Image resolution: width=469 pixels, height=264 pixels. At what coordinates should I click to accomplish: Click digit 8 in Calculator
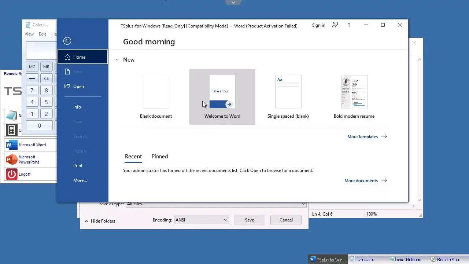point(46,90)
